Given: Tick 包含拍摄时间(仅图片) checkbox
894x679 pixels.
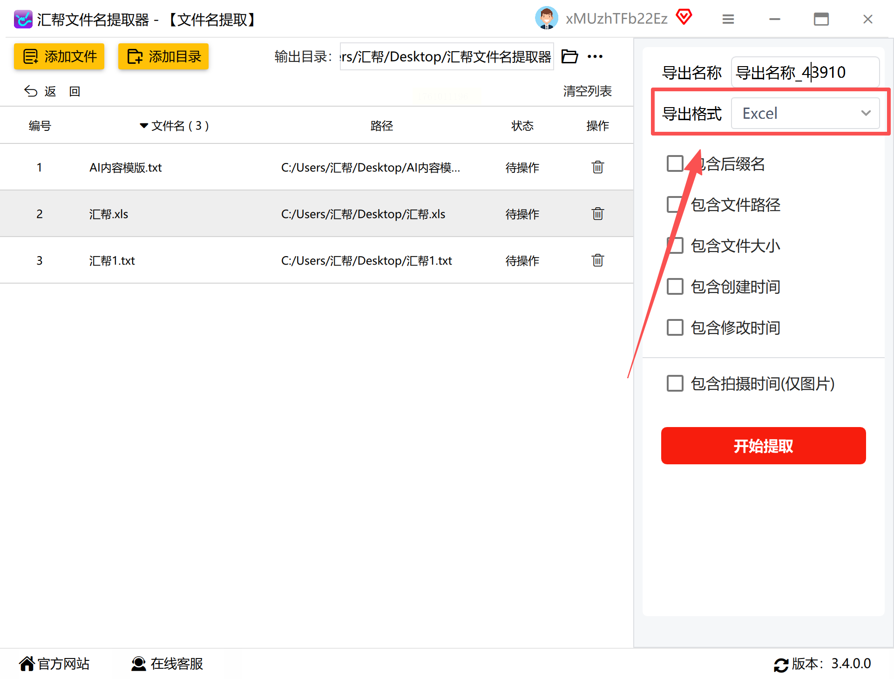Looking at the screenshot, I should [675, 384].
